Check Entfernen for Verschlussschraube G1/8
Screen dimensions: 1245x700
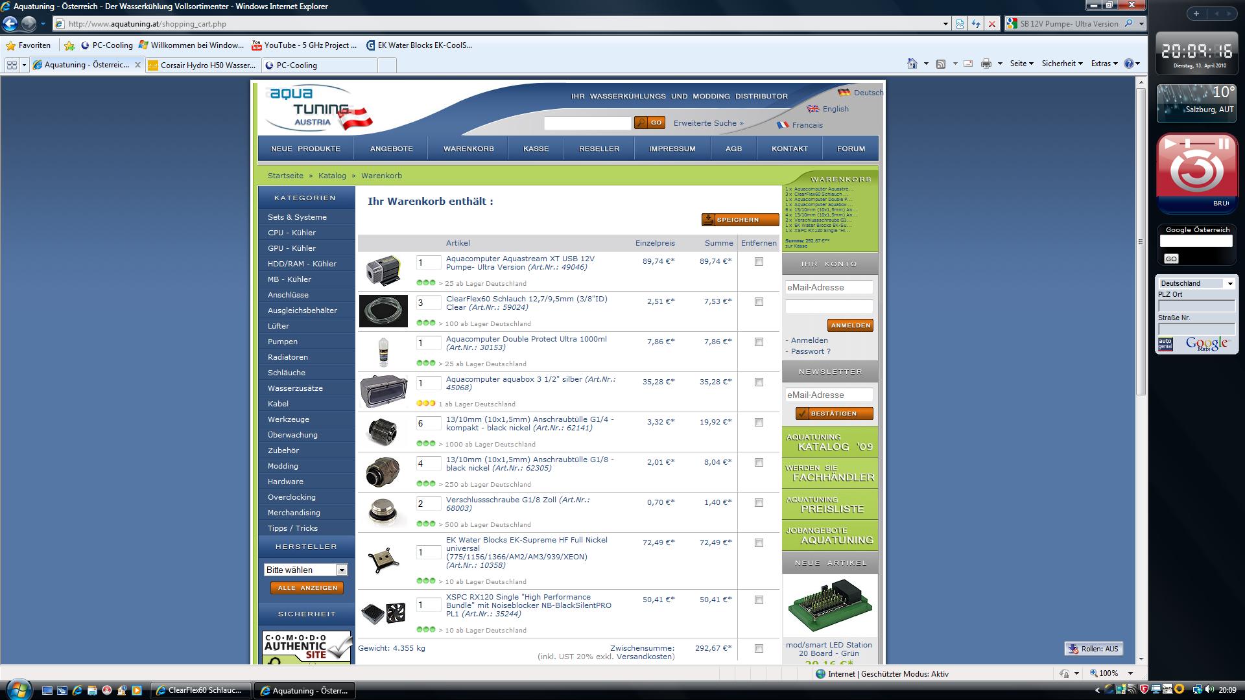click(x=759, y=503)
